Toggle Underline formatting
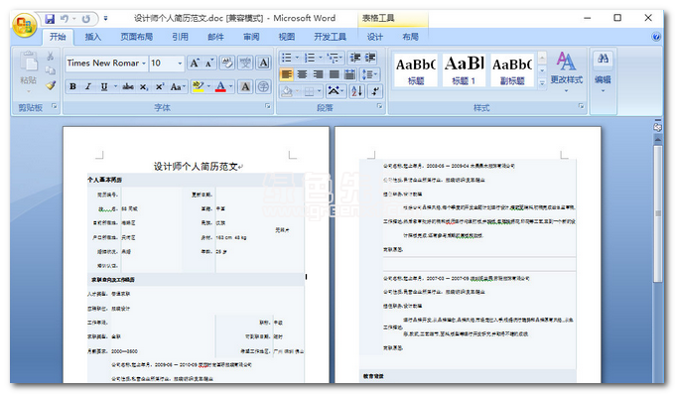 pos(104,86)
